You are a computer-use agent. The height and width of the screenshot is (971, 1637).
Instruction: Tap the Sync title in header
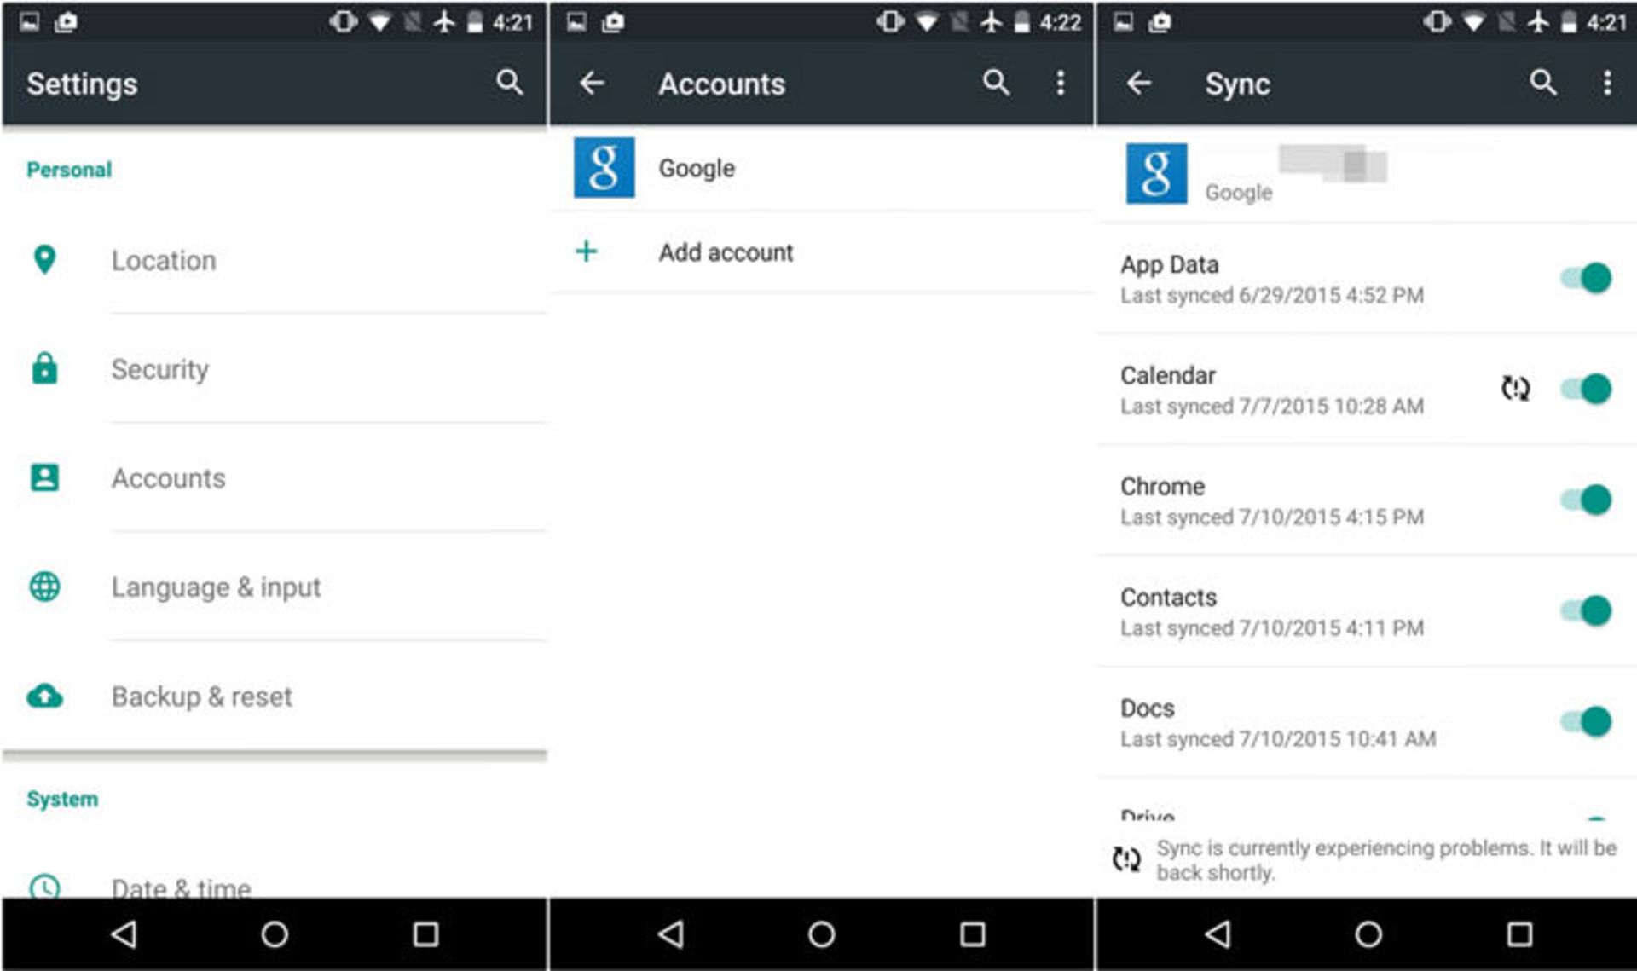[x=1237, y=84]
